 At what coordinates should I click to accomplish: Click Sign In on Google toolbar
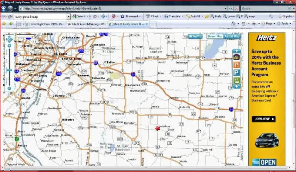tap(285, 16)
